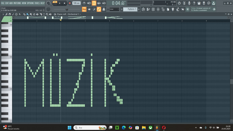Open the OPTIONS menu
The image size is (233, 131).
[30, 3]
